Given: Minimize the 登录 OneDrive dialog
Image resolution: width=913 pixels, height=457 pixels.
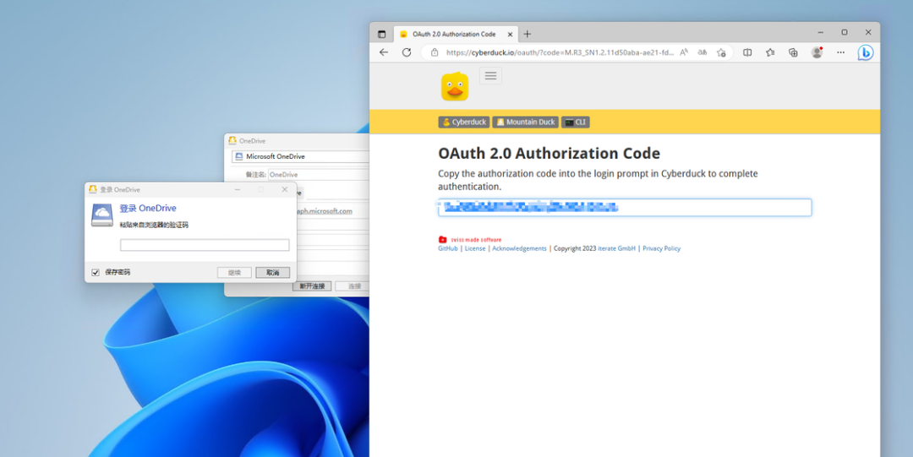Looking at the screenshot, I should click(238, 190).
